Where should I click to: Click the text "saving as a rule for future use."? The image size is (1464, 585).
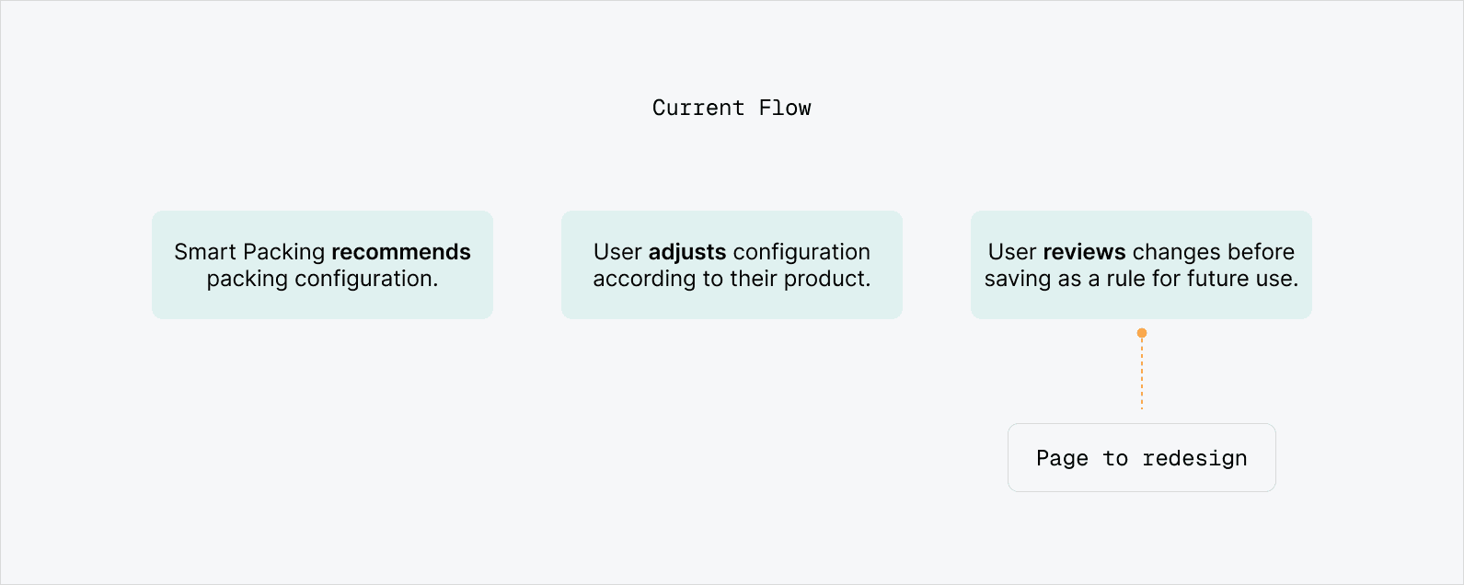click(1141, 279)
